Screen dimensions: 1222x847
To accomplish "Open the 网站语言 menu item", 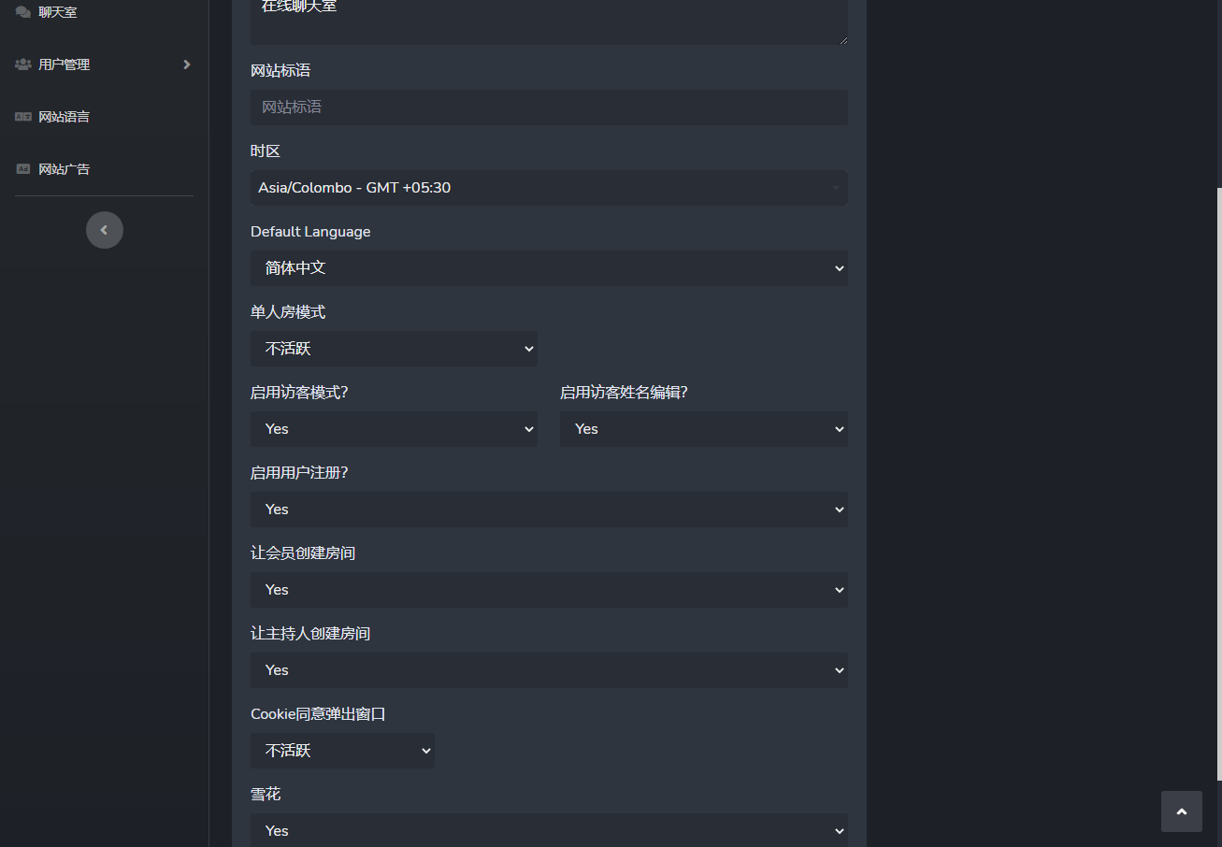I will [x=65, y=117].
